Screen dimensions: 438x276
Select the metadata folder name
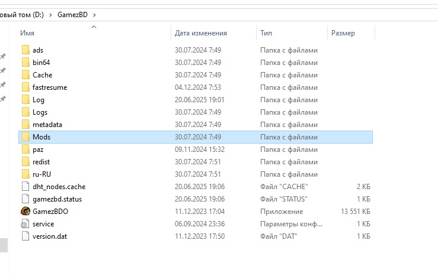click(47, 125)
